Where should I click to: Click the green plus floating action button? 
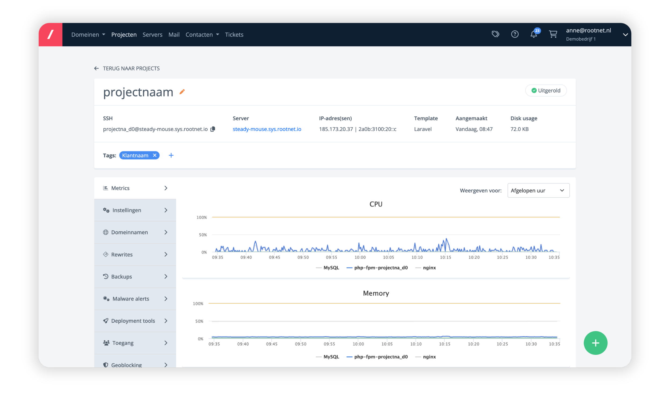pos(595,343)
